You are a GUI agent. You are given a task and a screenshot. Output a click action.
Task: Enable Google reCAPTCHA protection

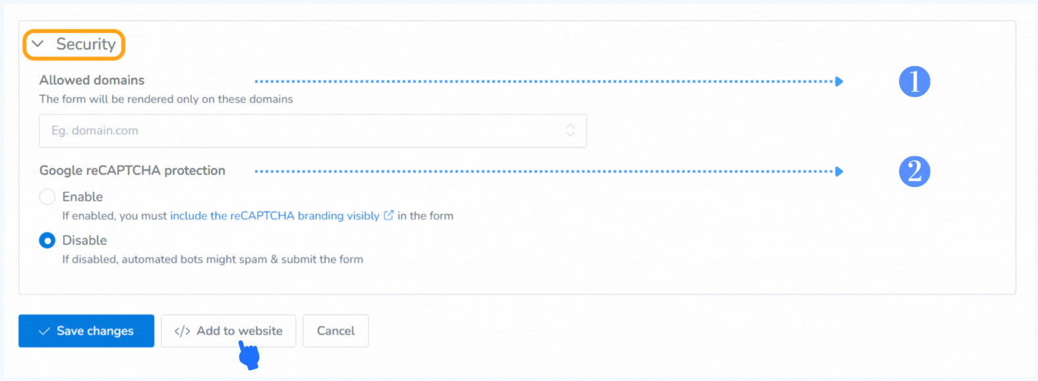coord(47,196)
